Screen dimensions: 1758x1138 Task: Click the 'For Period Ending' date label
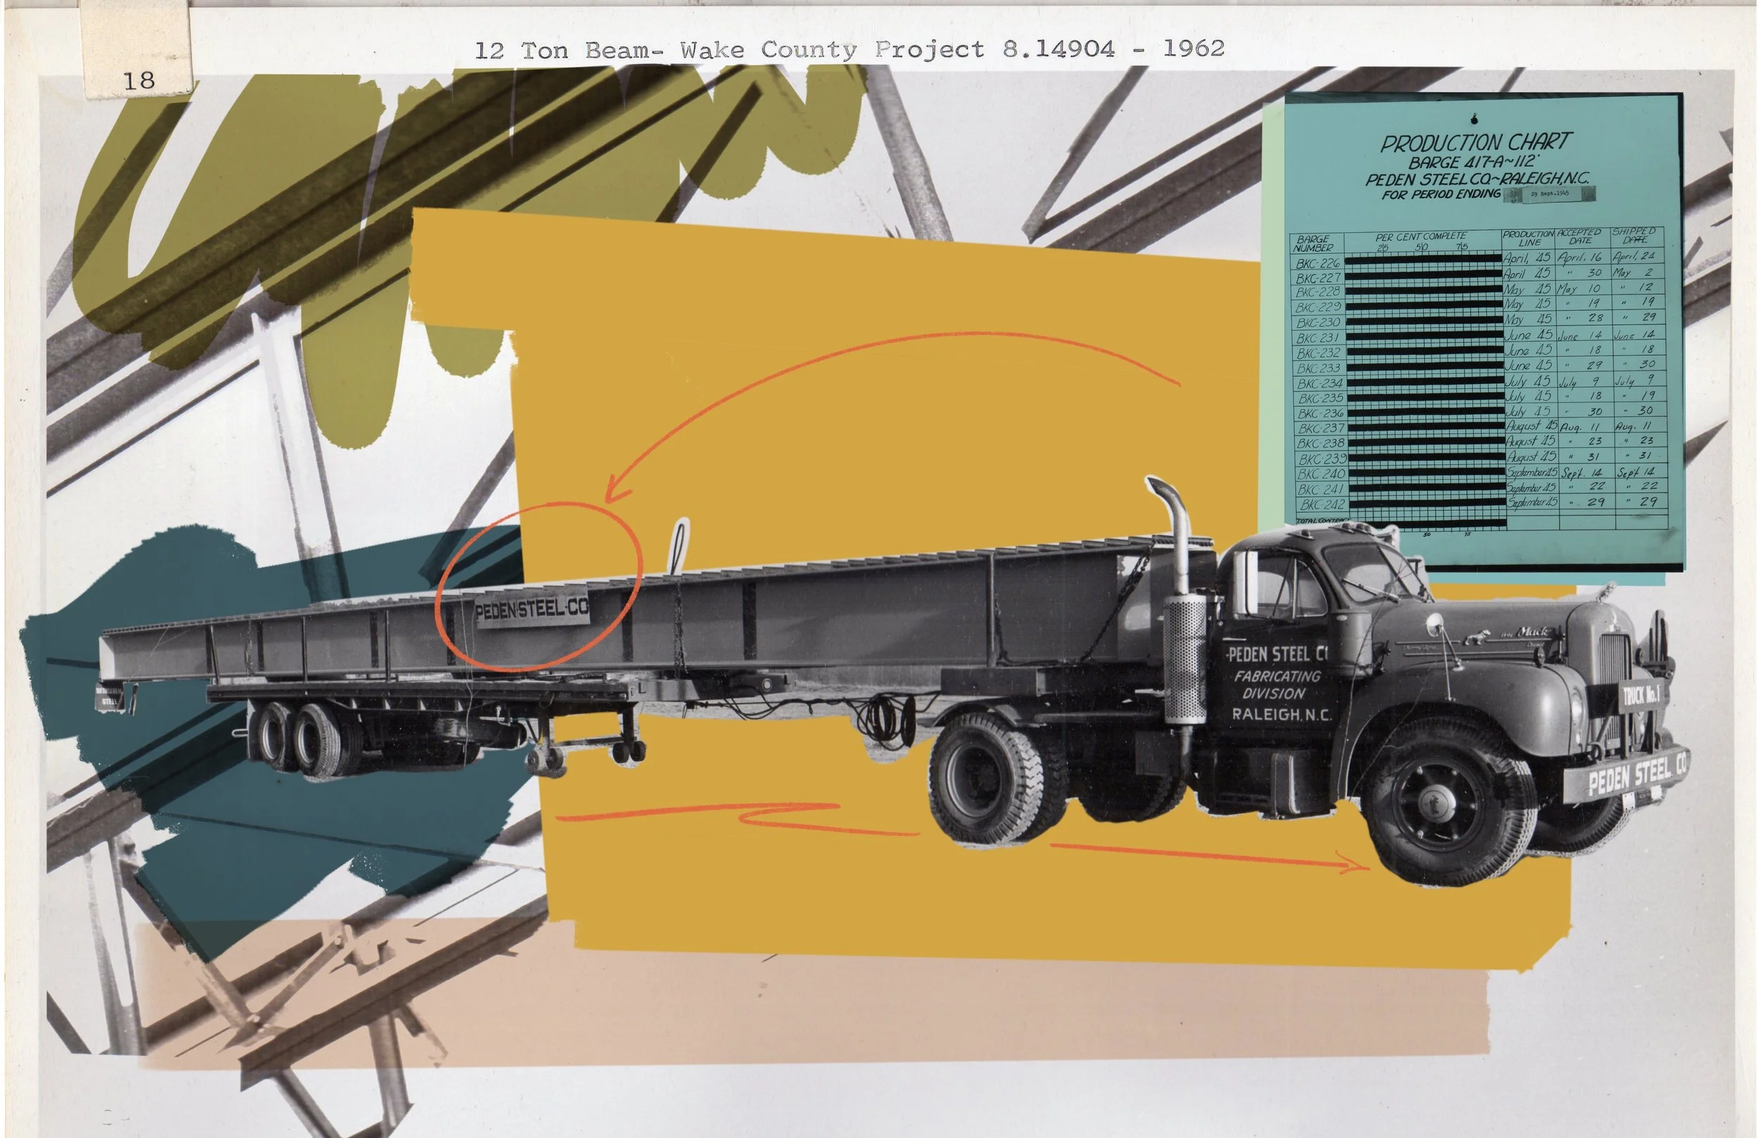[1550, 194]
